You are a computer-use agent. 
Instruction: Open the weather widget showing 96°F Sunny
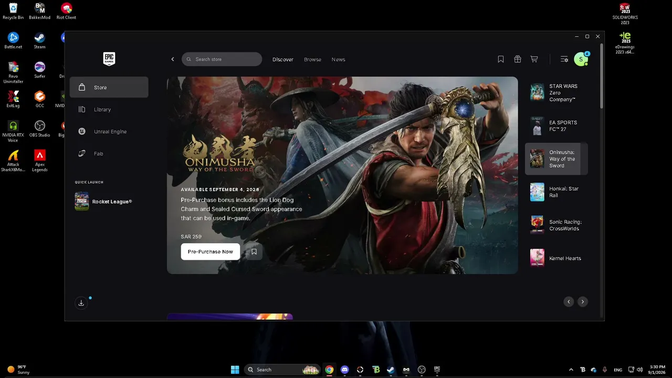pos(19,370)
